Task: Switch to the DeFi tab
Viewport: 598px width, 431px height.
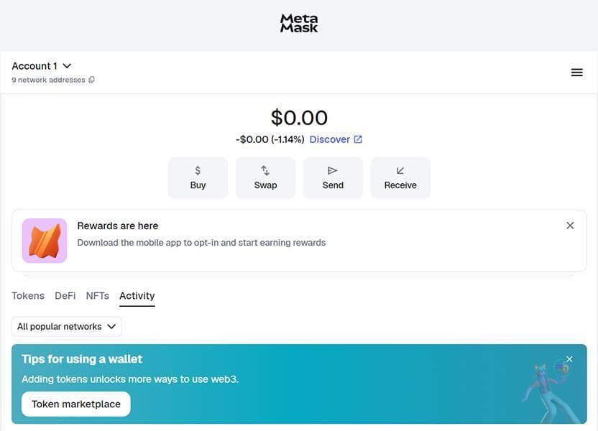Action: (x=65, y=295)
